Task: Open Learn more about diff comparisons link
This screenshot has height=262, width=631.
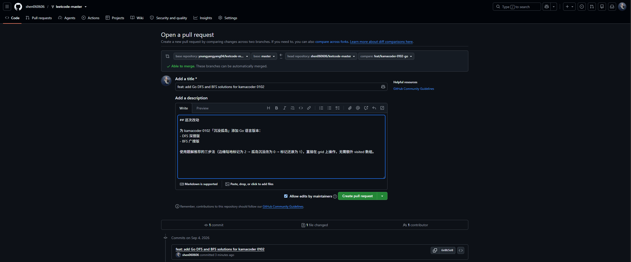Action: pos(381,42)
